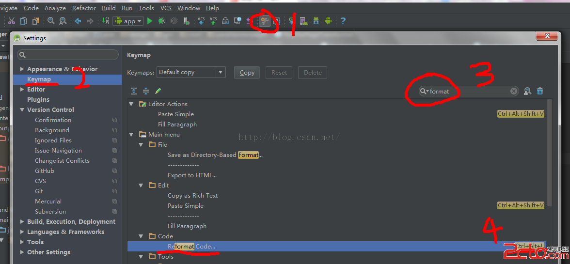This screenshot has width=570, height=264.
Task: Select Keymap in the settings sidebar
Action: [67, 79]
